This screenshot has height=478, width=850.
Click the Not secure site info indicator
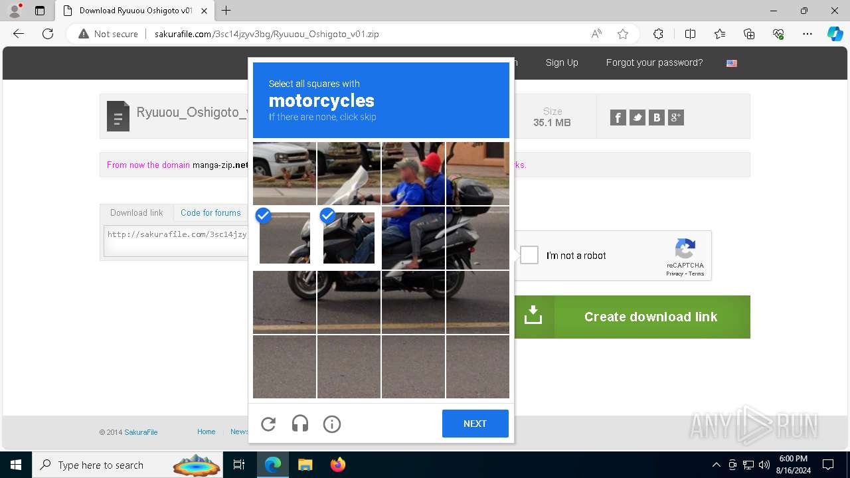pyautogui.click(x=108, y=34)
